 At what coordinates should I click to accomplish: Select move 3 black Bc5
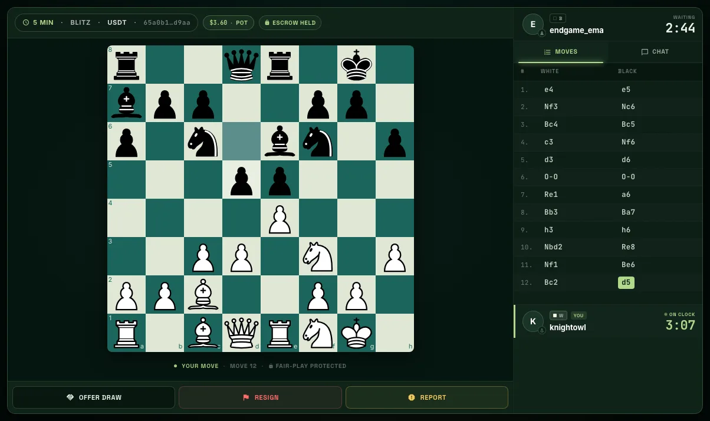click(628, 124)
